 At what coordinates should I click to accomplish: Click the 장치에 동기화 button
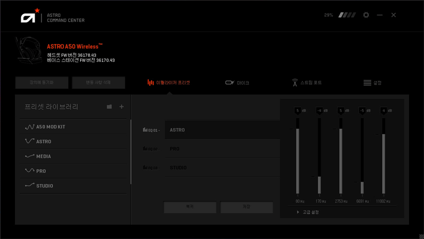pos(42,83)
